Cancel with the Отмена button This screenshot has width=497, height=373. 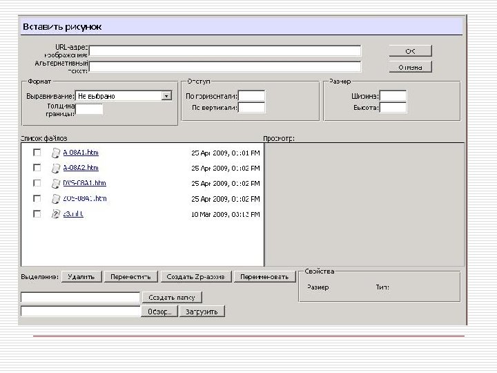tap(411, 67)
